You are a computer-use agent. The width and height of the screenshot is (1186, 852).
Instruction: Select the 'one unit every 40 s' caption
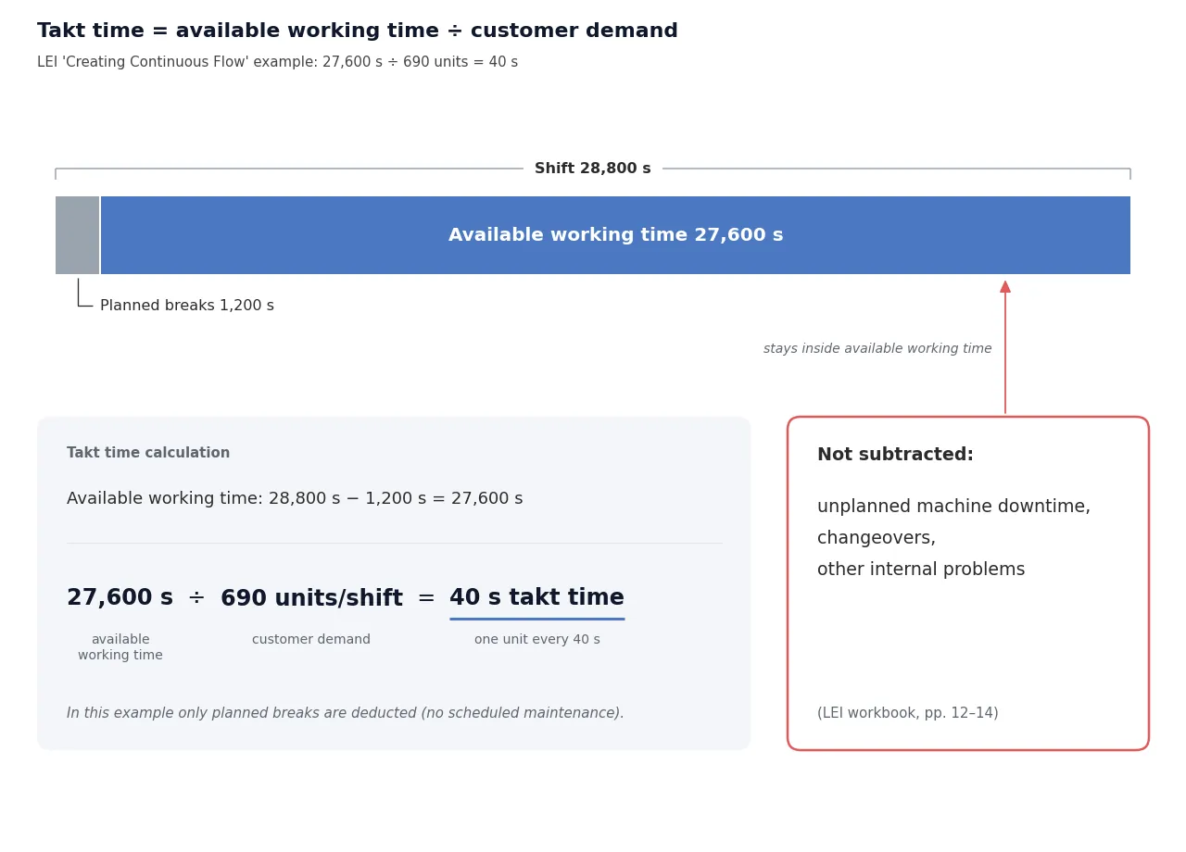click(x=537, y=640)
